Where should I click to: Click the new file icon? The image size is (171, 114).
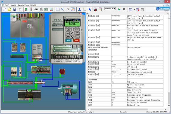(x=5, y=9)
